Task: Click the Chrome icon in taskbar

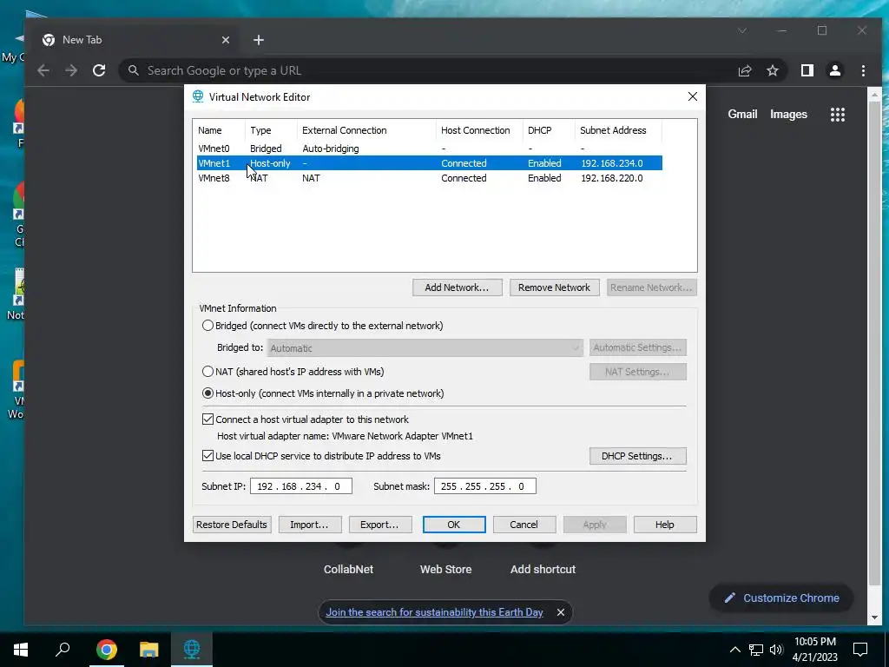Action: [106, 649]
